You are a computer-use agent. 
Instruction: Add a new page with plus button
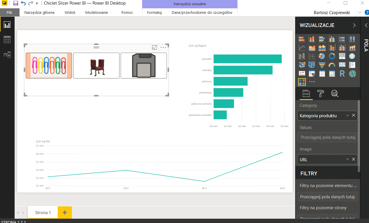[x=65, y=213]
